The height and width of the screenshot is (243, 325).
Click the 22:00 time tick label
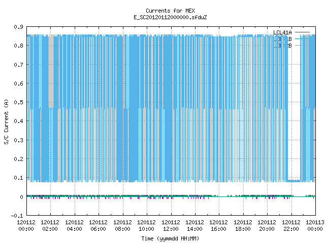pyautogui.click(x=291, y=229)
